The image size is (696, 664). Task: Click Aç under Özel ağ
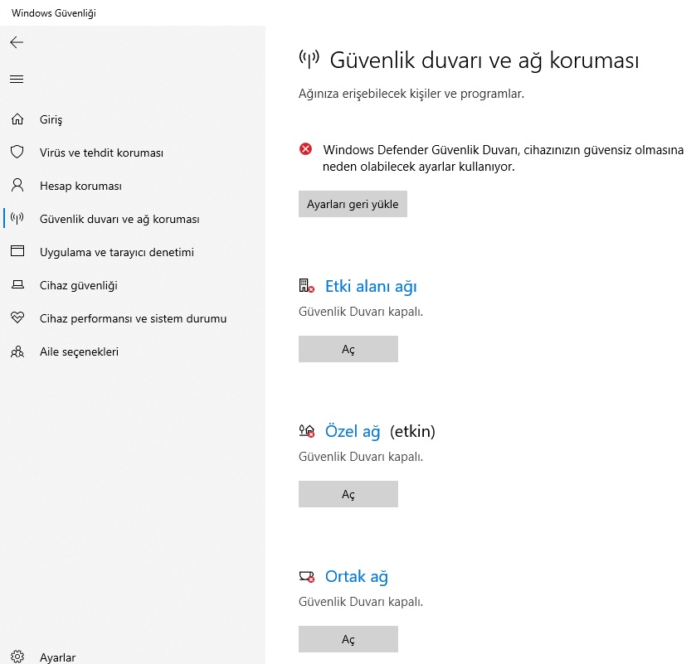point(348,494)
